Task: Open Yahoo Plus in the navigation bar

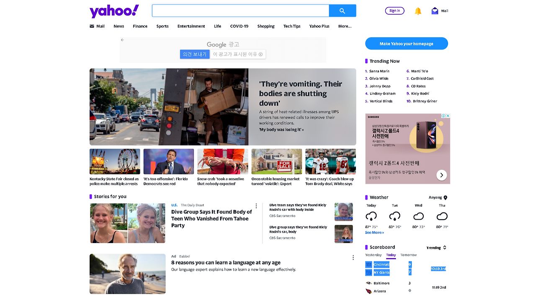Action: pos(320,26)
